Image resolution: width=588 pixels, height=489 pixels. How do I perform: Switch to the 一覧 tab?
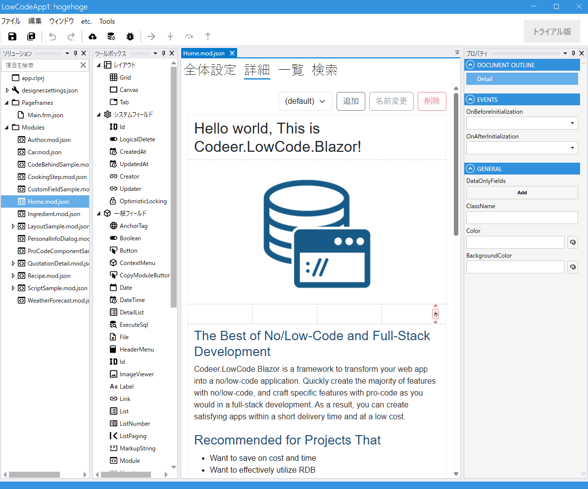coord(291,70)
